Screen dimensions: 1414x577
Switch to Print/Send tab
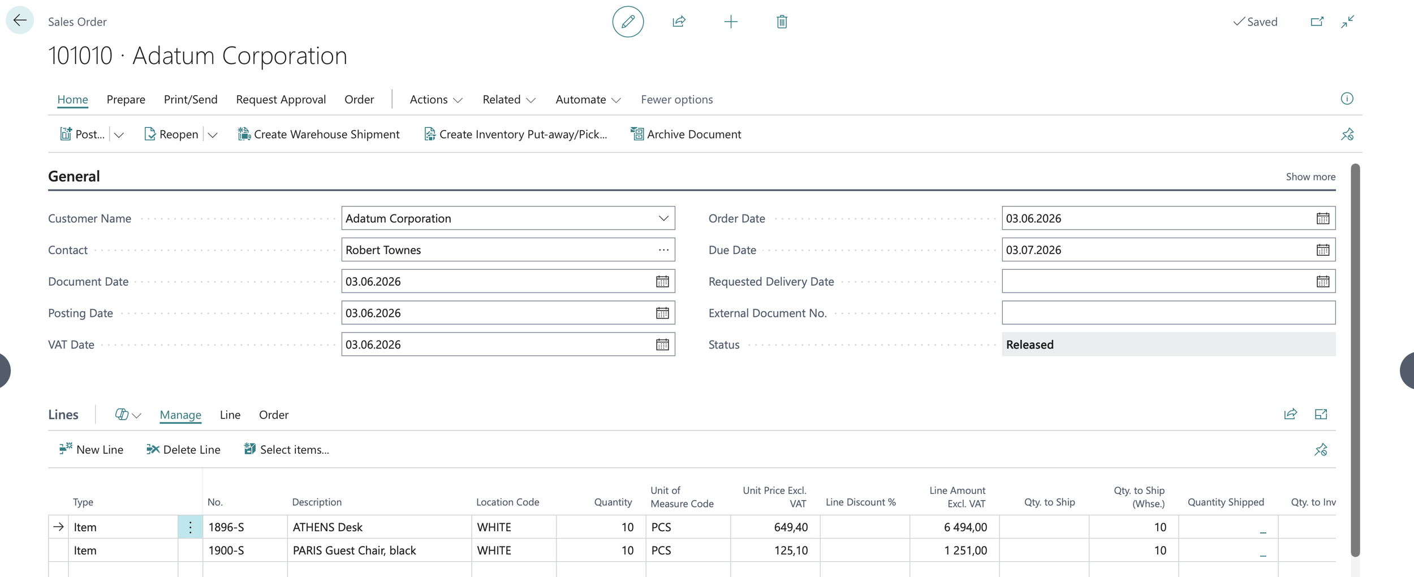(191, 100)
